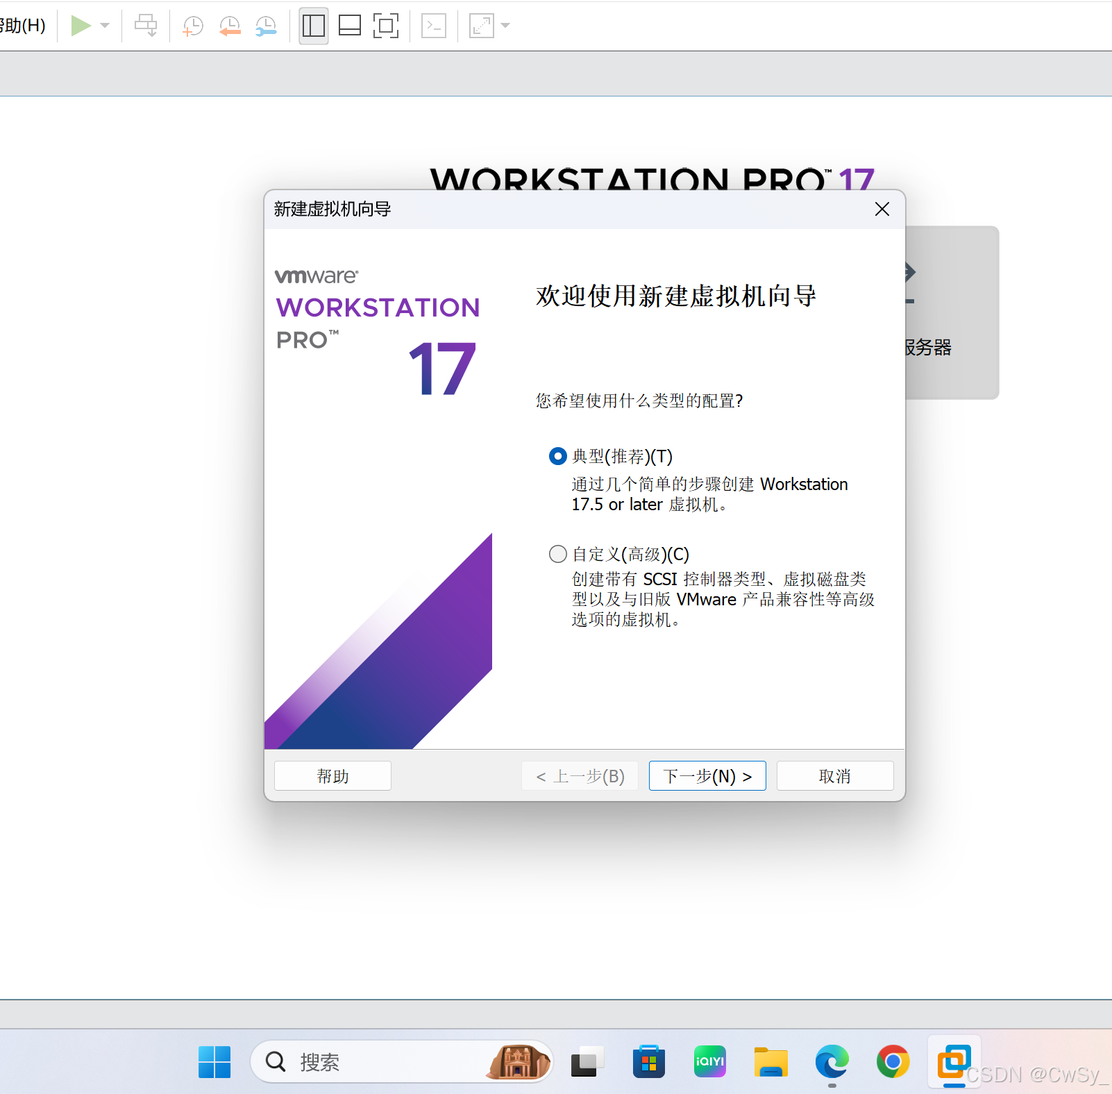Click the taskbar search box
The image size is (1112, 1094).
pyautogui.click(x=401, y=1062)
